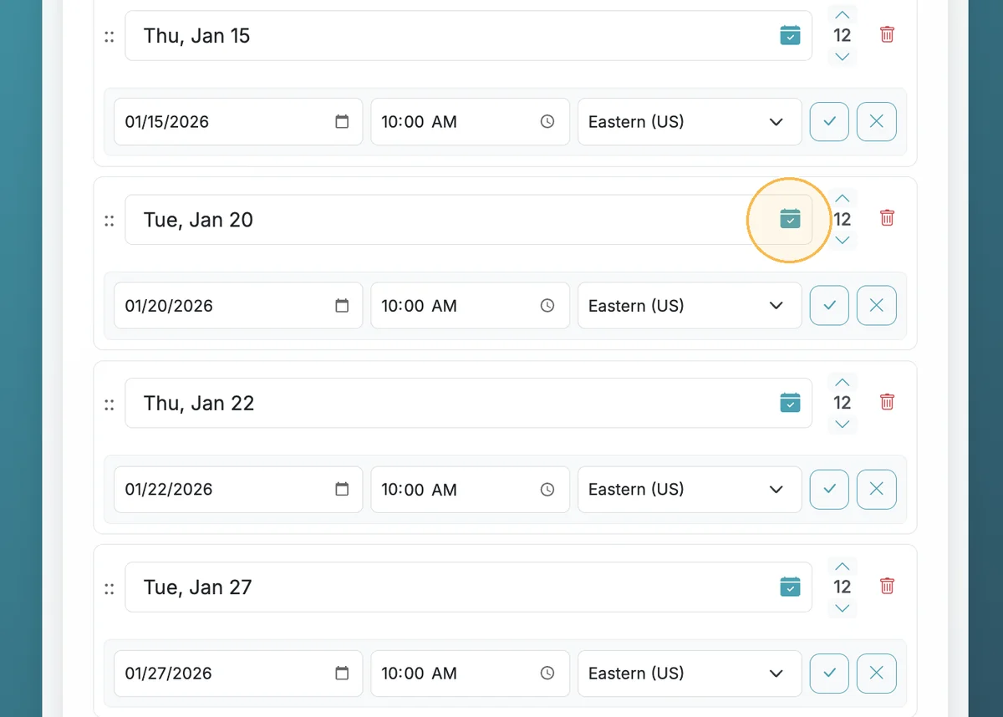Click the 01/22/2026 date value

click(169, 490)
